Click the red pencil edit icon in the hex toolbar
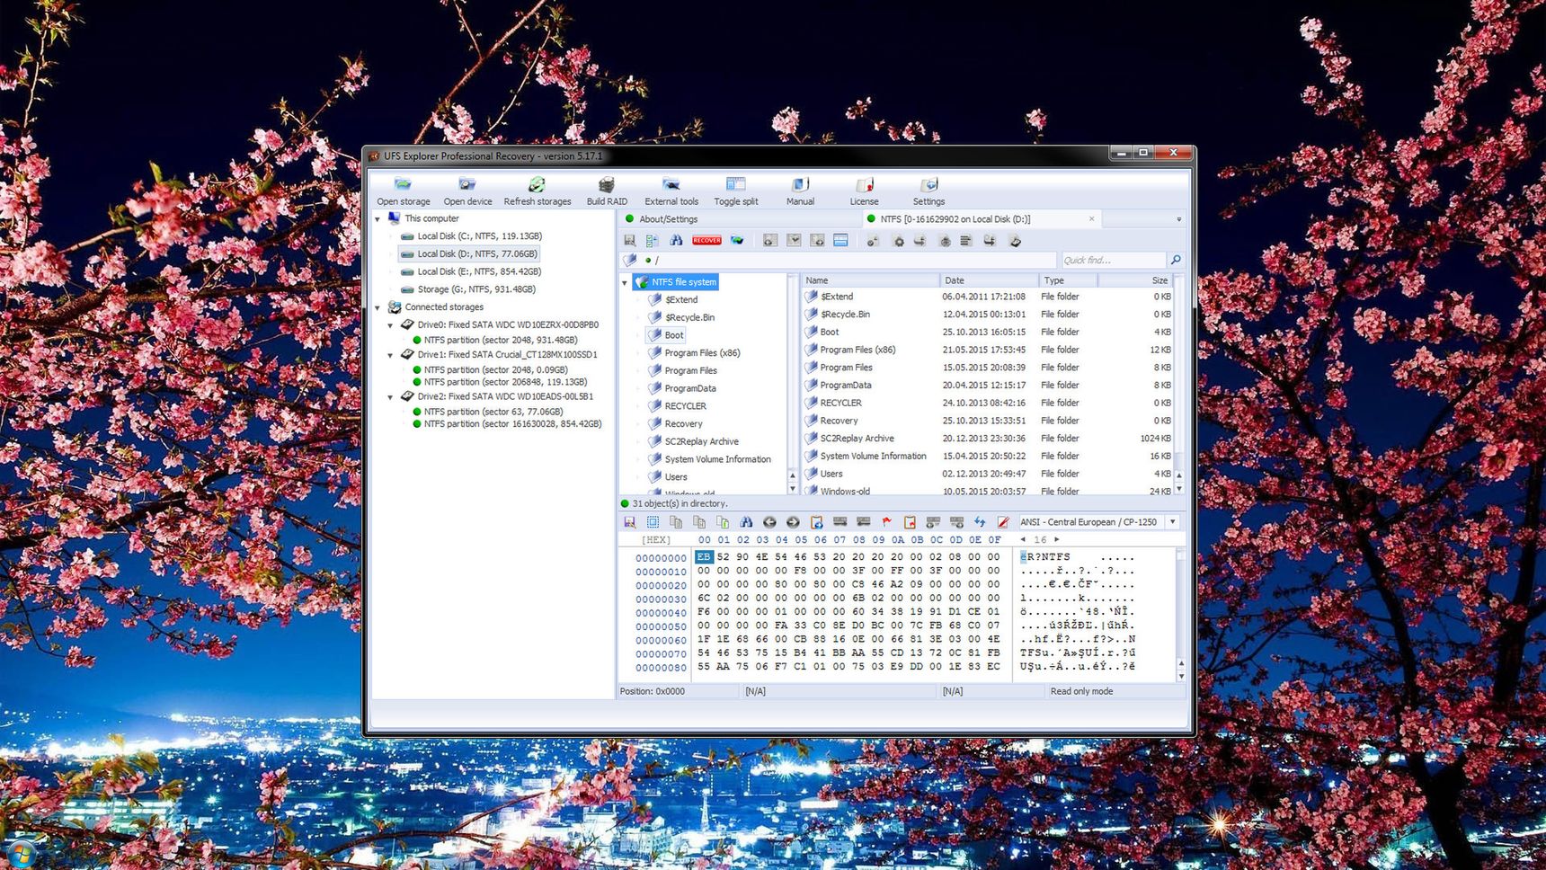 [x=1003, y=522]
